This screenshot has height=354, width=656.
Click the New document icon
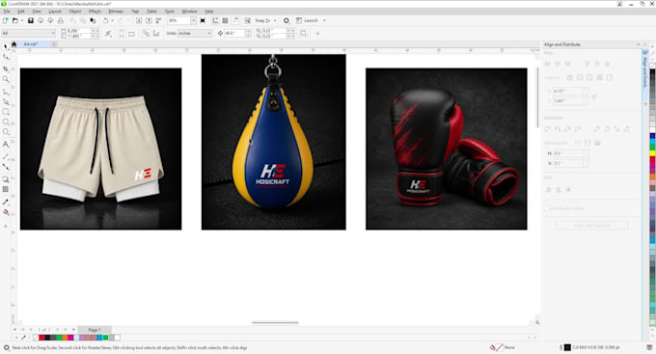pyautogui.click(x=6, y=20)
